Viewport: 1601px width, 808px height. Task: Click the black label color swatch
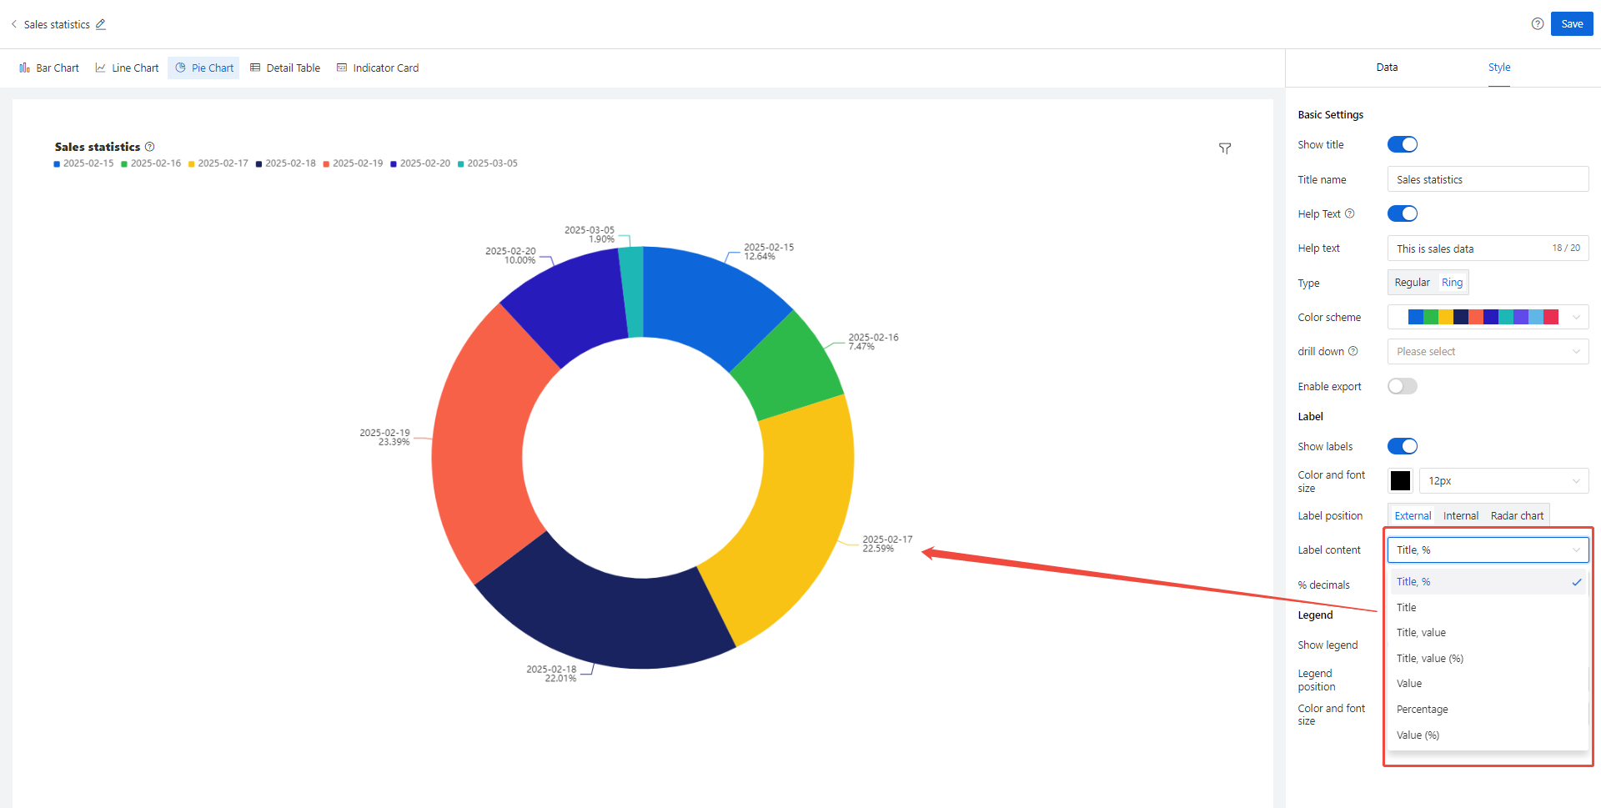click(x=1401, y=481)
